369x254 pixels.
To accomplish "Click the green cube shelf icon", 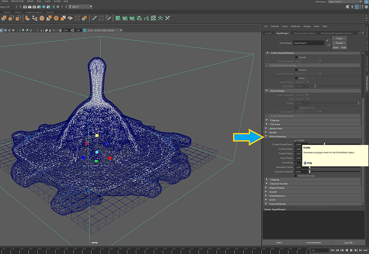I will (139, 18).
